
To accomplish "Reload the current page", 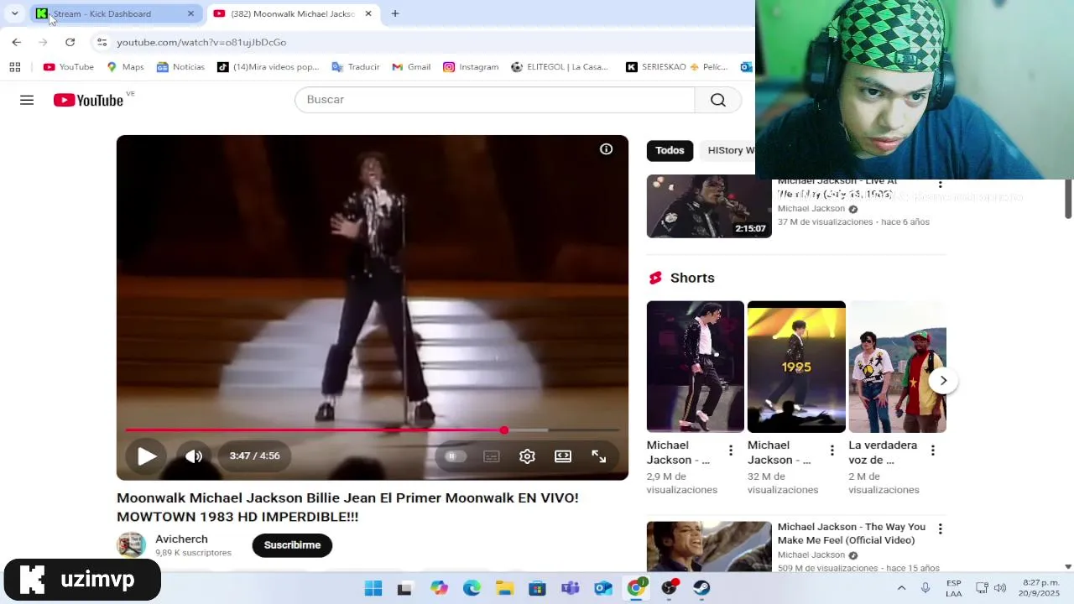I will point(70,42).
